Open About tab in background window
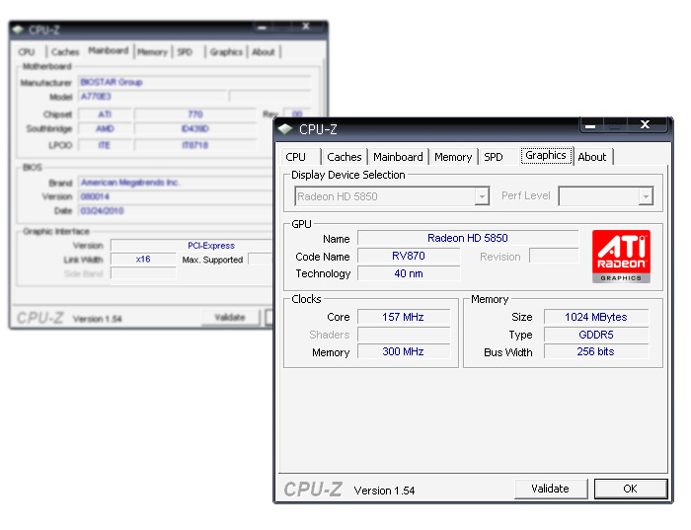 264,51
